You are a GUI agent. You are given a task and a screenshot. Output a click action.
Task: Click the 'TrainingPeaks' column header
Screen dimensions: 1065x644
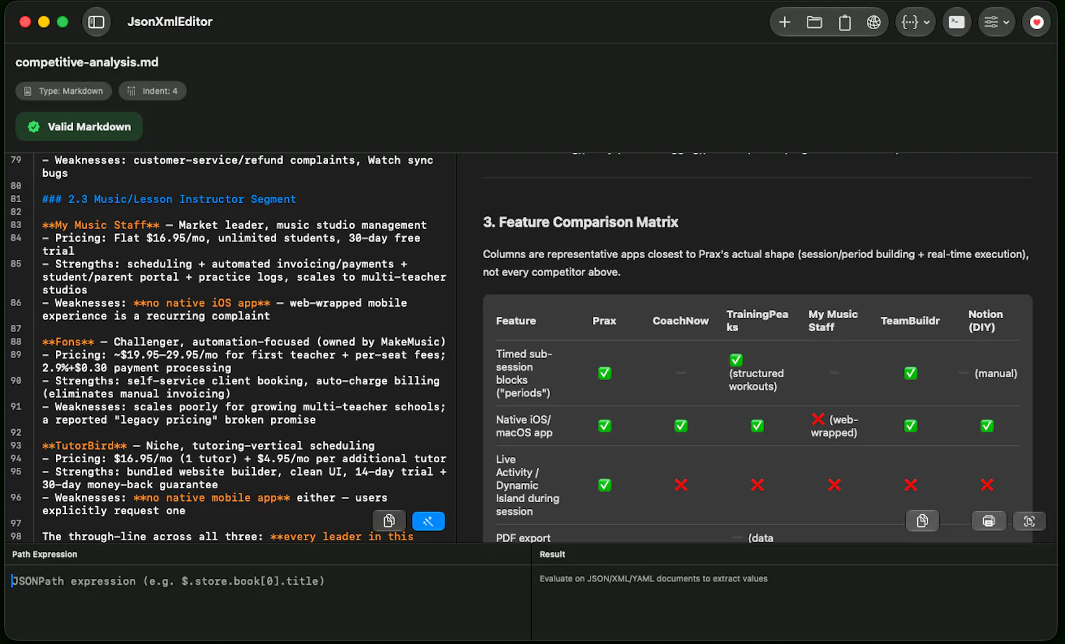pyautogui.click(x=757, y=321)
